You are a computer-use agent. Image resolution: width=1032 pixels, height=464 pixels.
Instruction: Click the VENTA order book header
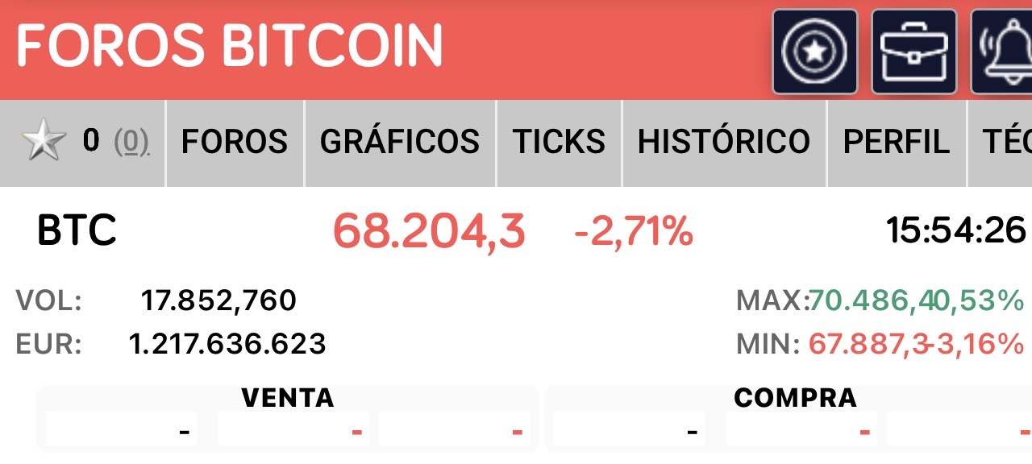tap(288, 398)
